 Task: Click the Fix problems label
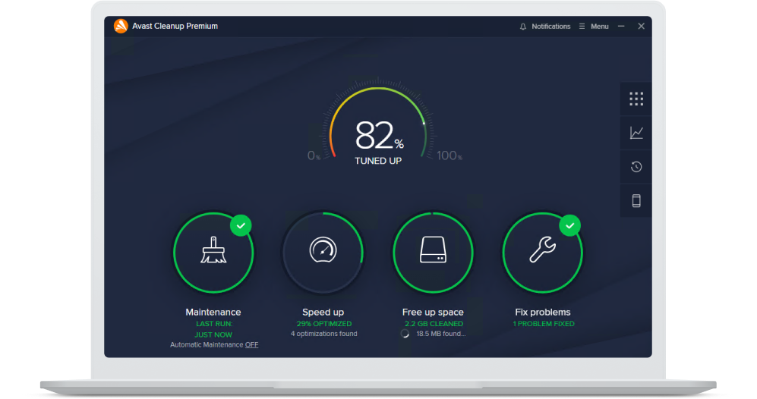click(543, 313)
